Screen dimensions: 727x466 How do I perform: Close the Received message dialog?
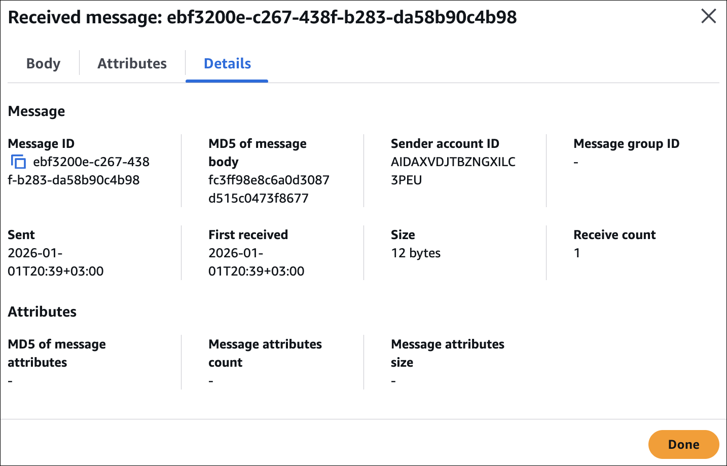point(708,17)
